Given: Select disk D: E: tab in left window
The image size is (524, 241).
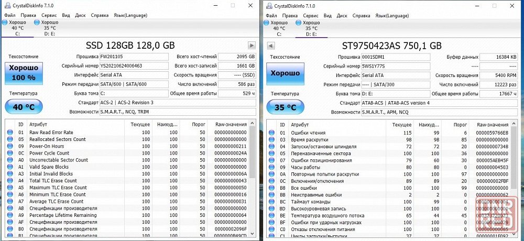Looking at the screenshot, I should point(50,28).
